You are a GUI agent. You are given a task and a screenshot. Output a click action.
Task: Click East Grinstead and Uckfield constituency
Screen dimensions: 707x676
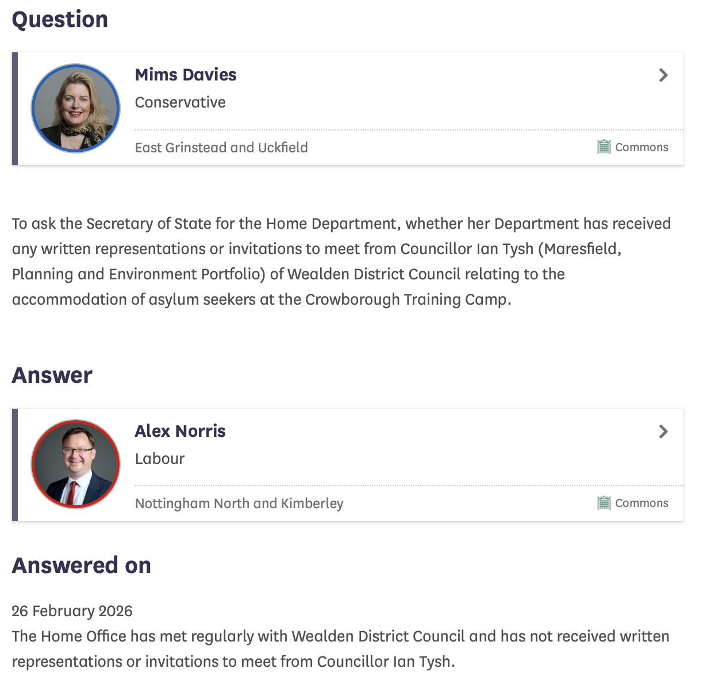(x=221, y=148)
